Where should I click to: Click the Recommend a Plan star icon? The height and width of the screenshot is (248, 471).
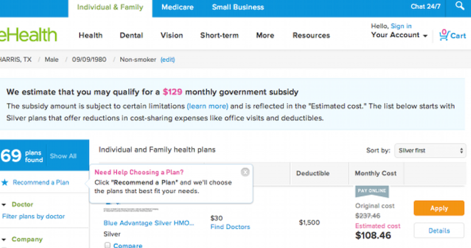pos(4,182)
